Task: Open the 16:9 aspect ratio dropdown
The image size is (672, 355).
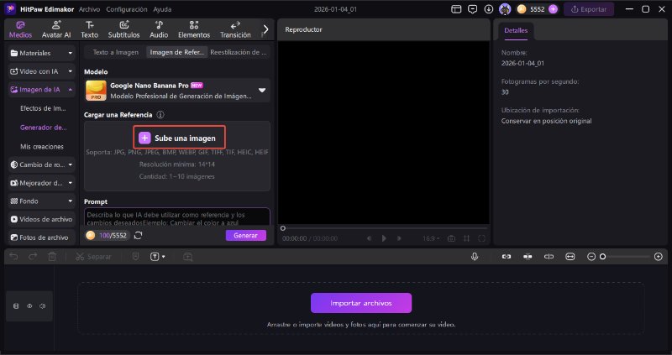Action: click(429, 238)
